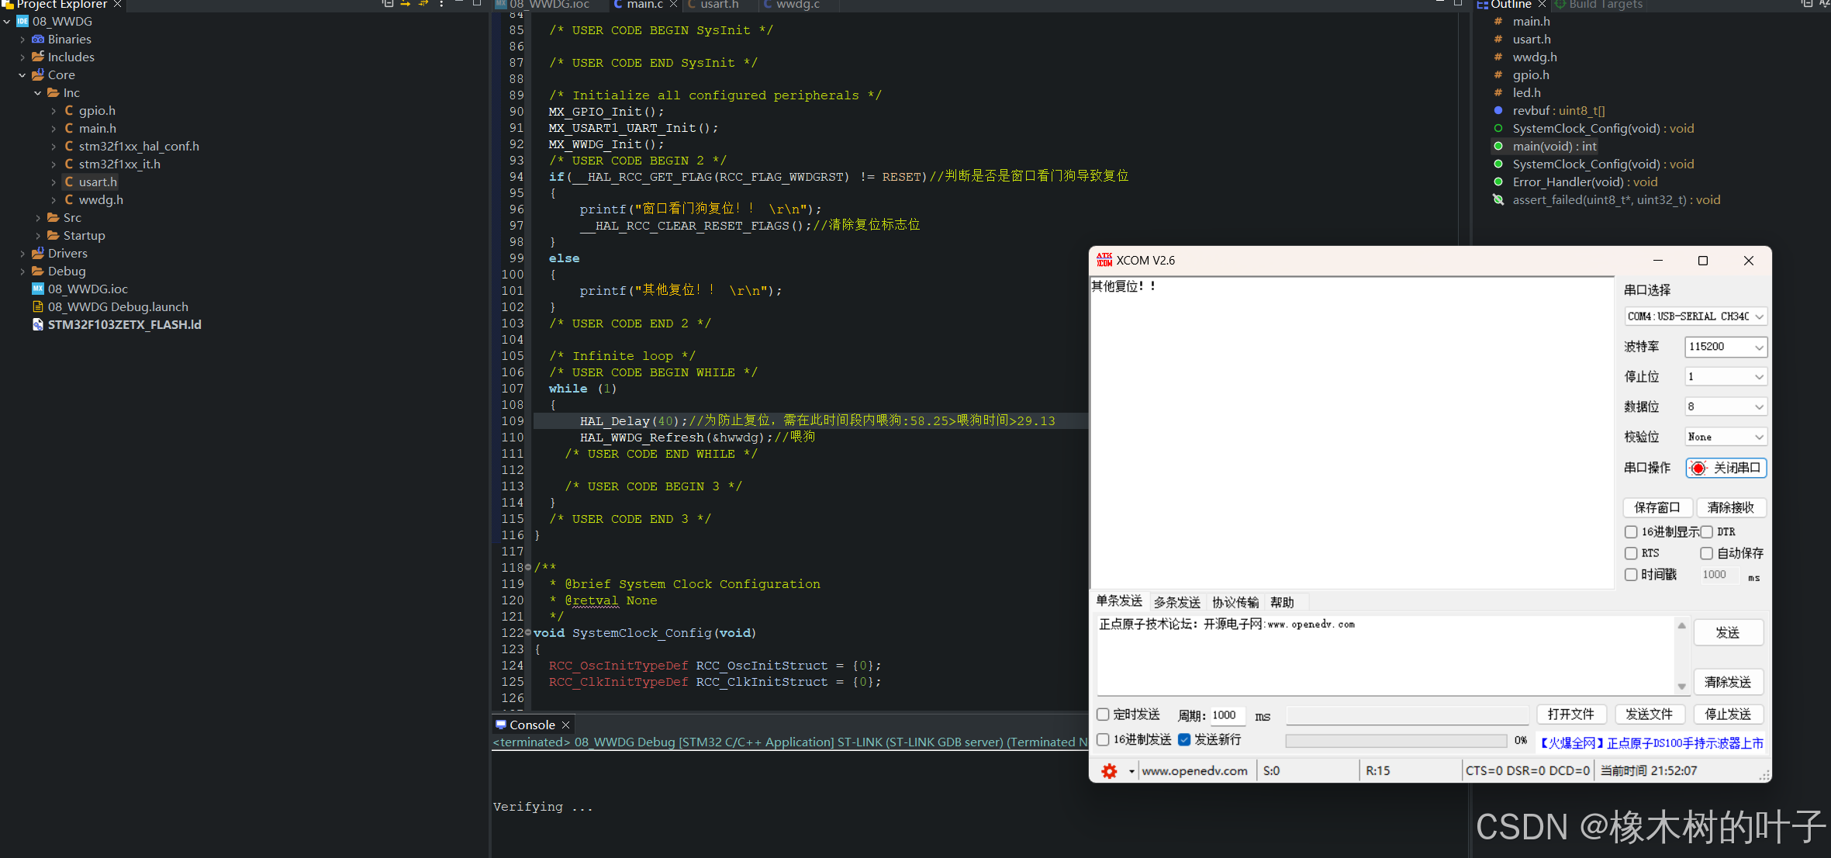Click the gpio.h C header file icon
This screenshot has width=1831, height=858.
pyautogui.click(x=69, y=110)
